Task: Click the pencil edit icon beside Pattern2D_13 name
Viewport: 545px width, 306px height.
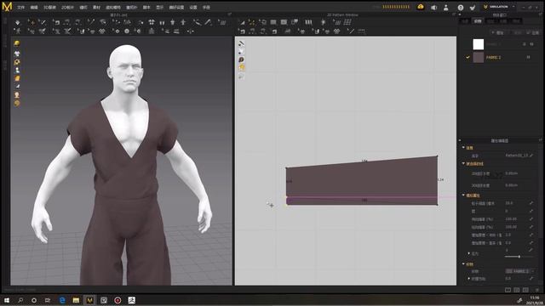Action: (531, 156)
